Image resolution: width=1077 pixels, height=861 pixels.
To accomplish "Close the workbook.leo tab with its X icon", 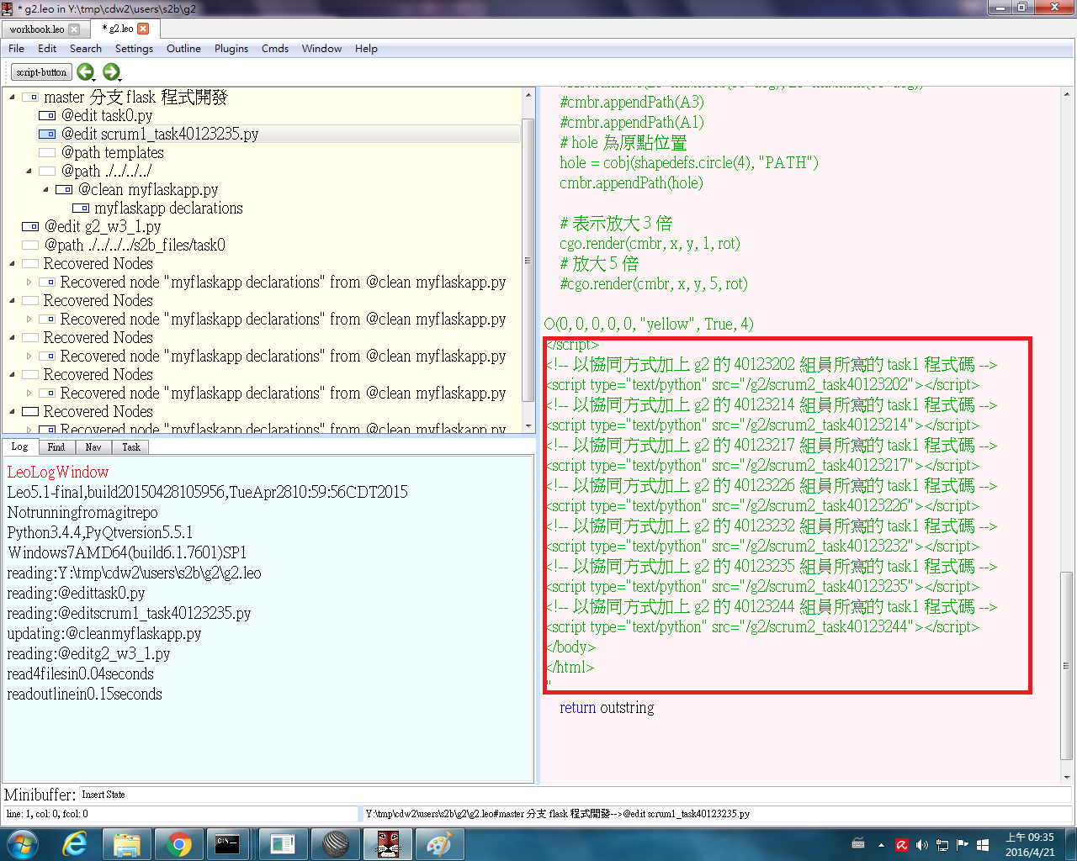I will [74, 29].
